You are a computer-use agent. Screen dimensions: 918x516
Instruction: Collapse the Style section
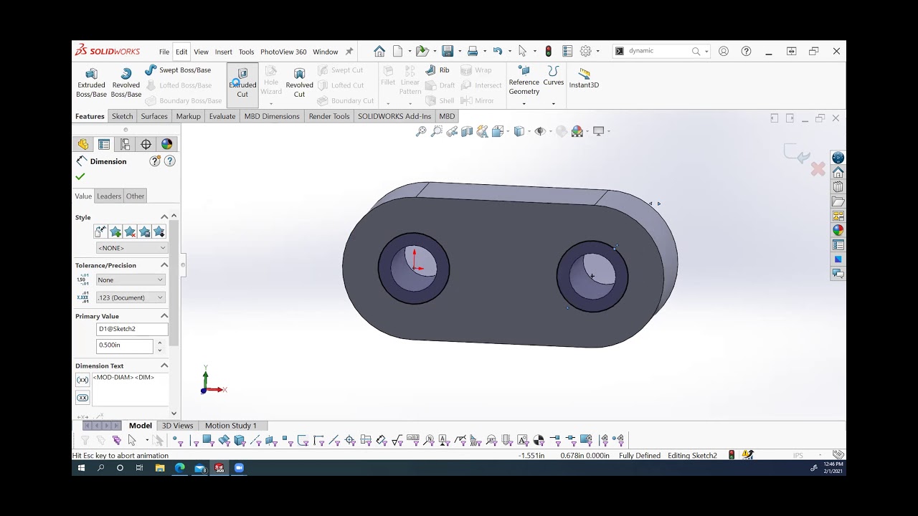pos(164,217)
